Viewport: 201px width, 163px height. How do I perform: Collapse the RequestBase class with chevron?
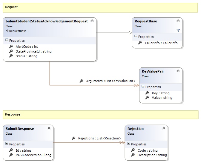(x=178, y=21)
